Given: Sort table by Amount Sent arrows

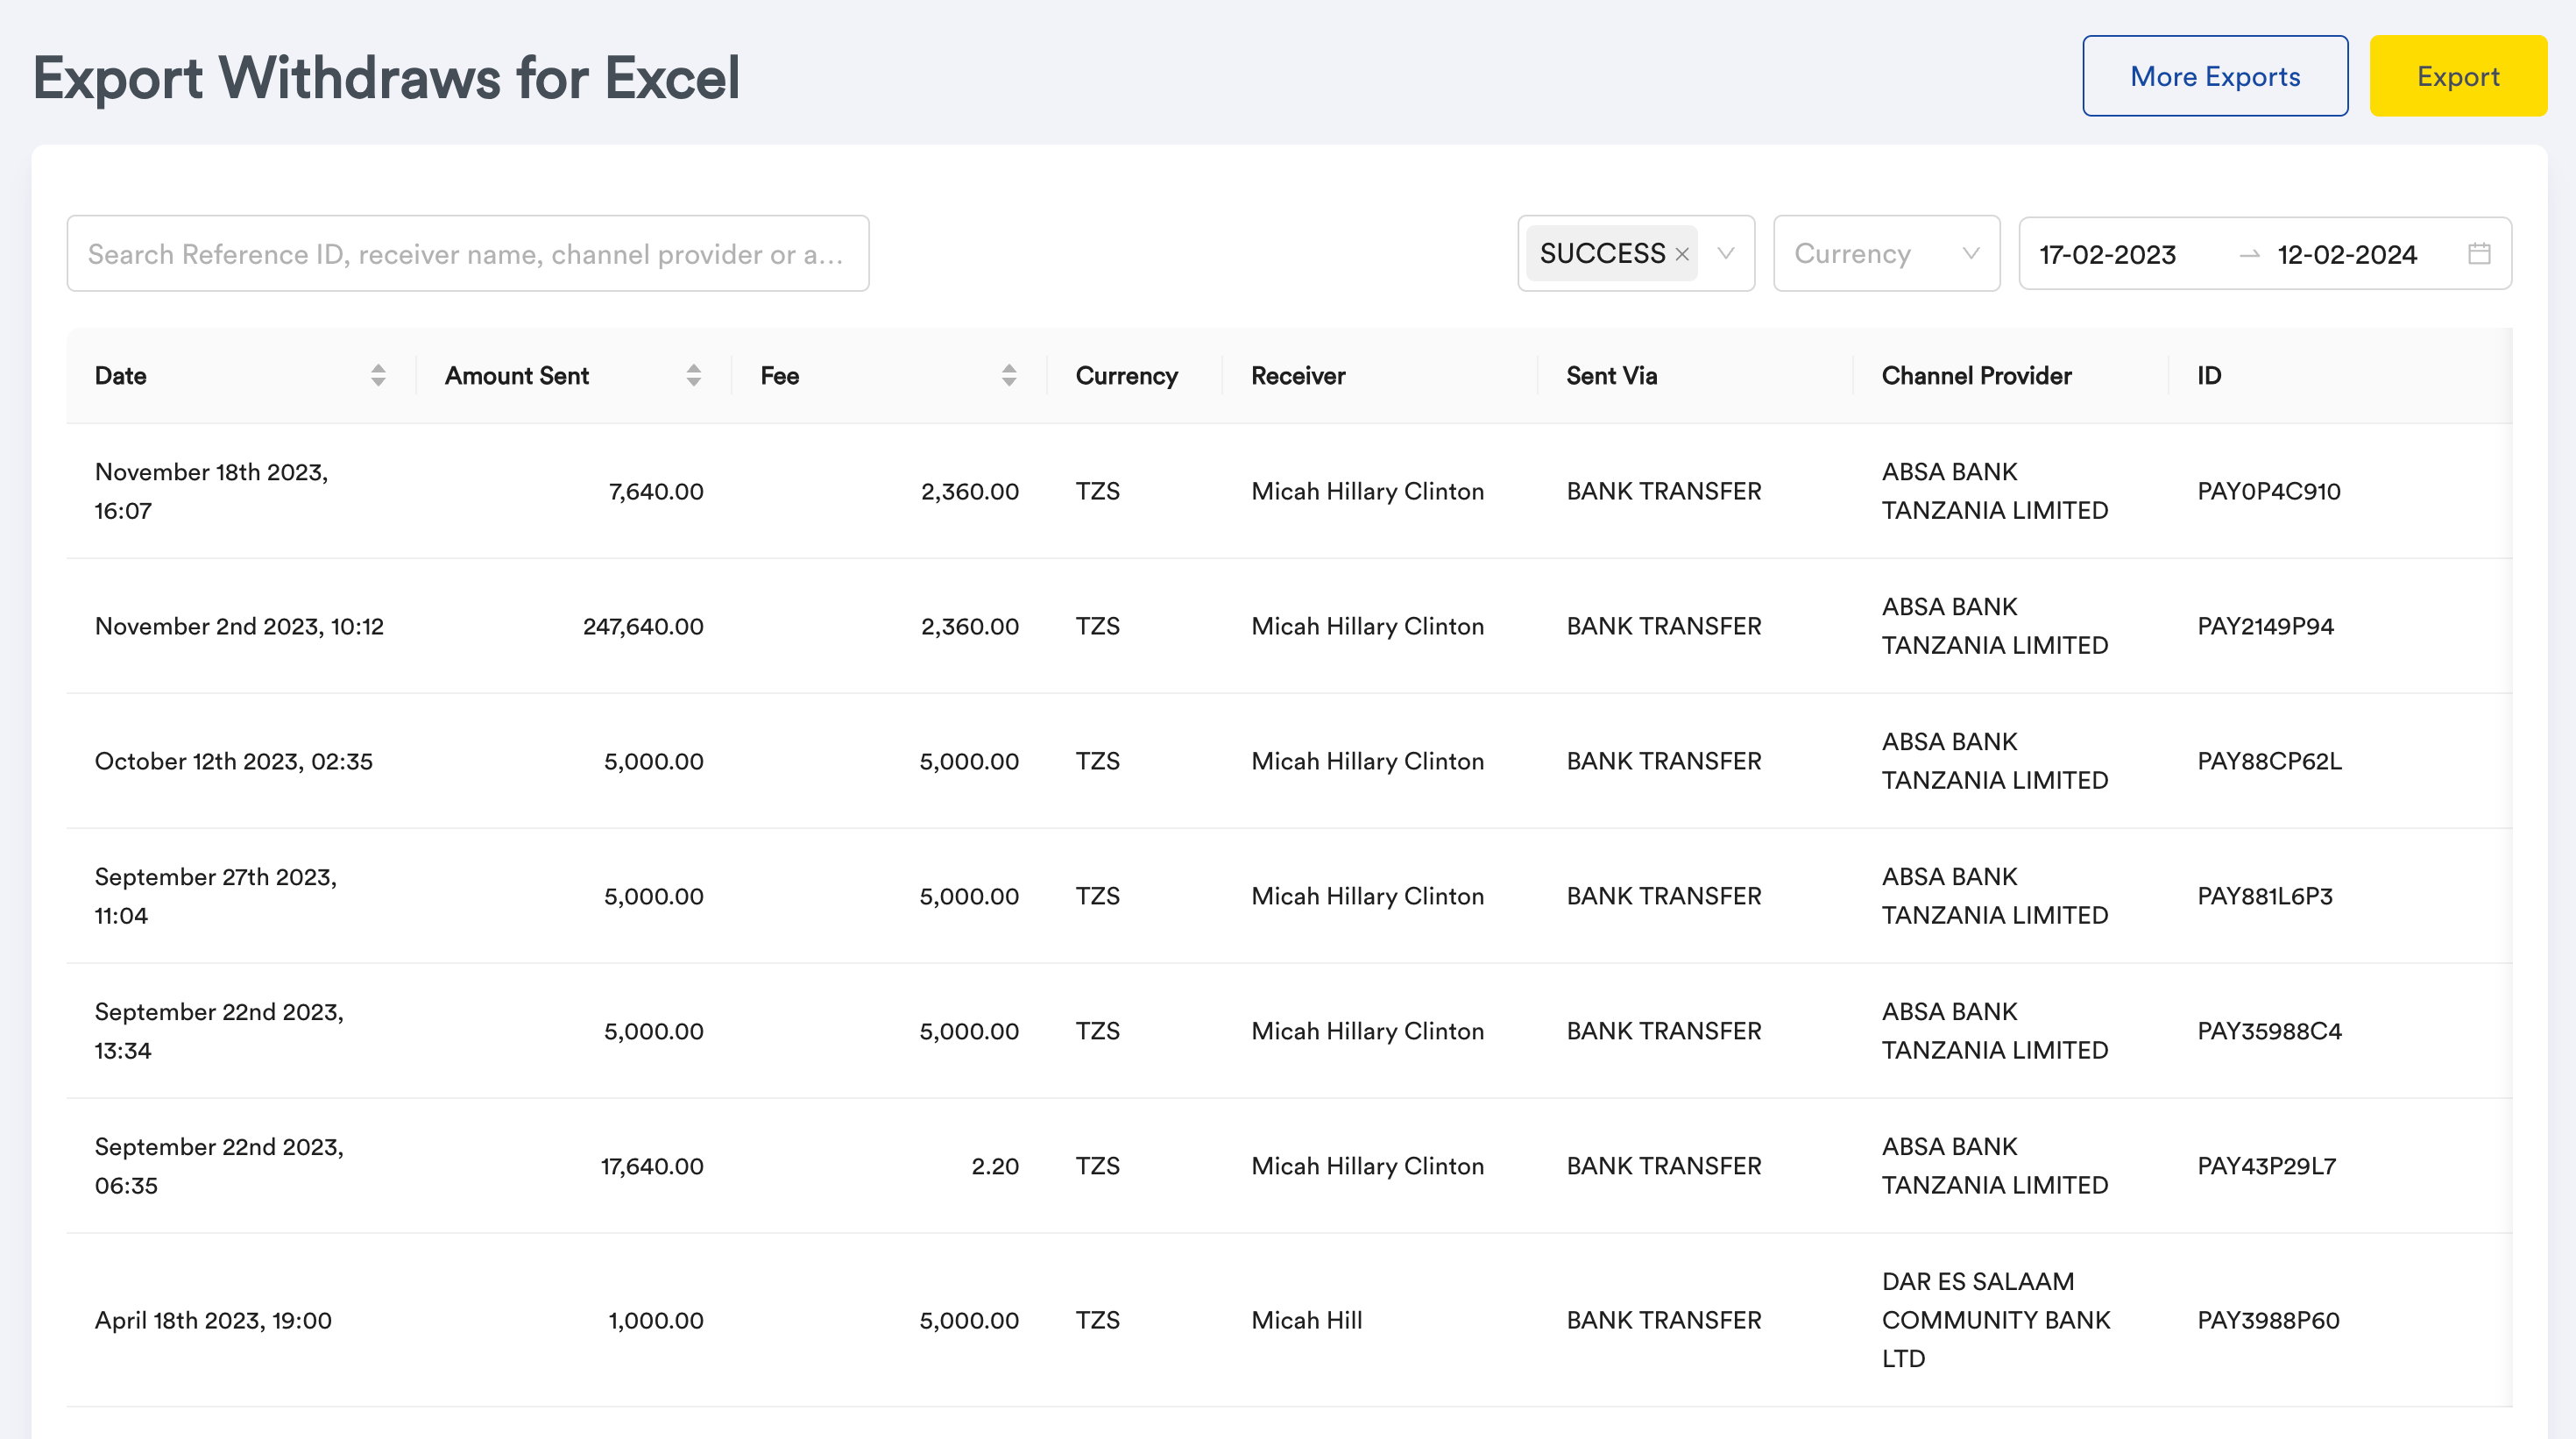Looking at the screenshot, I should click(x=693, y=376).
